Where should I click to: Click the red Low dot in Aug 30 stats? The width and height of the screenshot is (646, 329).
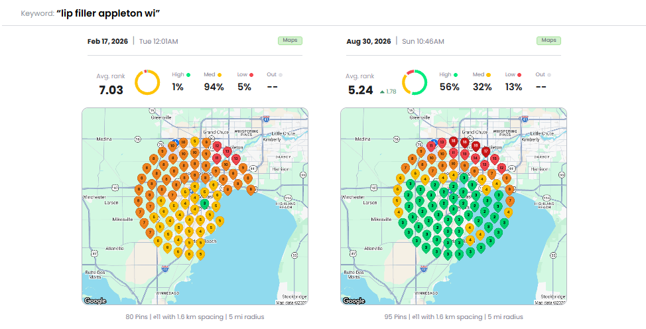(x=519, y=75)
